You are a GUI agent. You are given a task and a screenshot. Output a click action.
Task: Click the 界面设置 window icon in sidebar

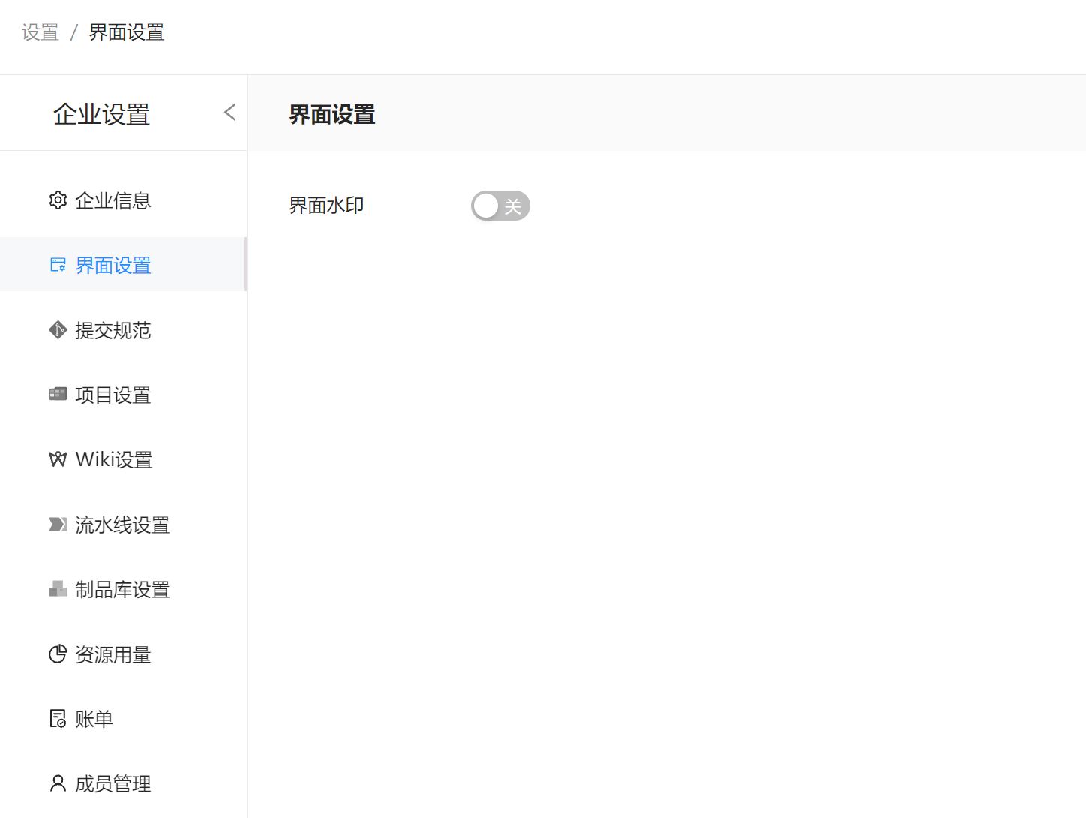(58, 265)
